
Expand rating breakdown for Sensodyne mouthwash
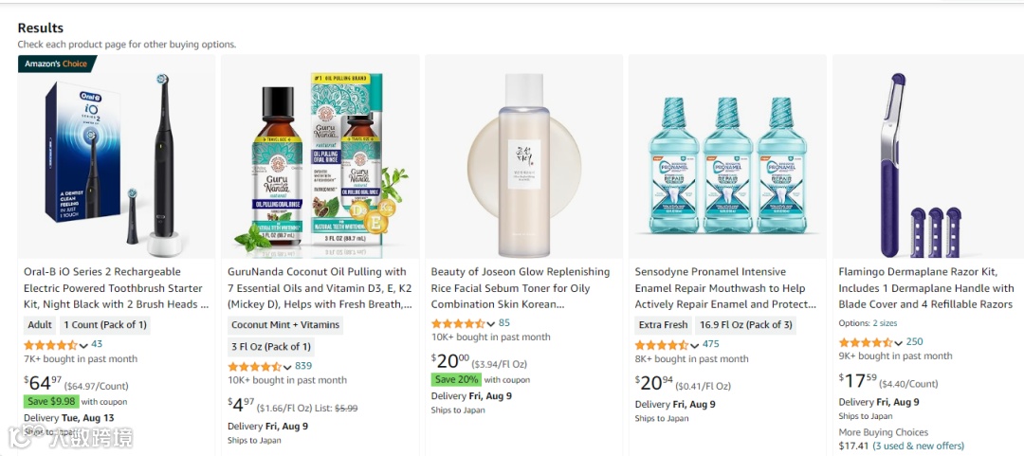point(695,345)
